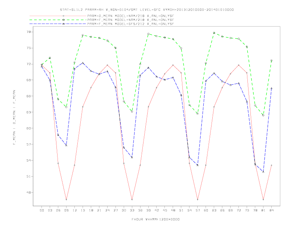Click x-axis tick label 33
The height and width of the screenshot is (229, 296).
(x=132, y=210)
